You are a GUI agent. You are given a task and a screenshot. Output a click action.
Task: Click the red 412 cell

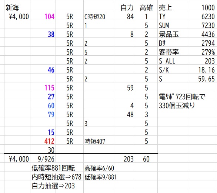(43, 141)
